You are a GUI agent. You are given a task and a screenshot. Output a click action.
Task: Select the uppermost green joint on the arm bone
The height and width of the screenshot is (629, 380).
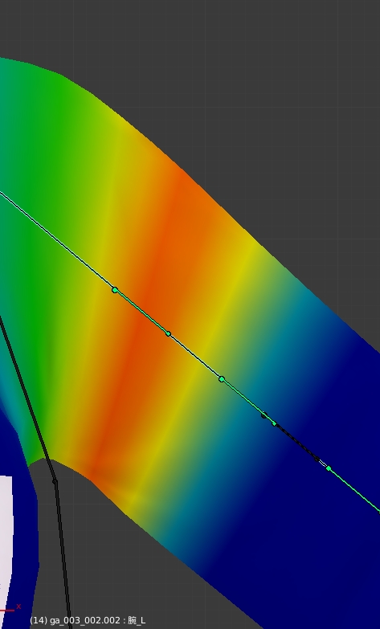[x=115, y=290]
